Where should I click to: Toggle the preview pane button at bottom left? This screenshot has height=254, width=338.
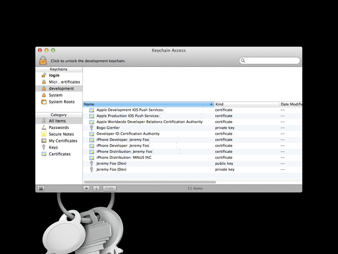[41, 189]
